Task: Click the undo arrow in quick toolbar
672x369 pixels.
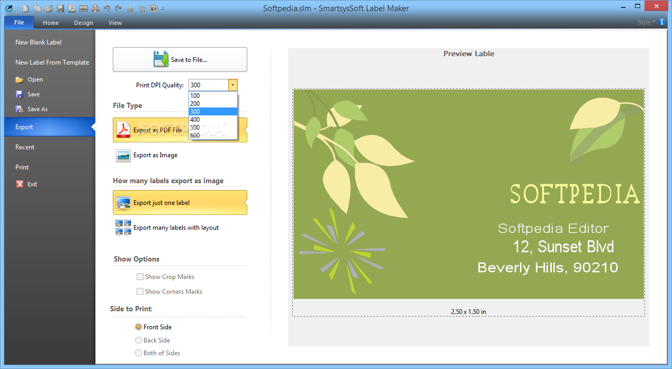Action: pos(107,8)
